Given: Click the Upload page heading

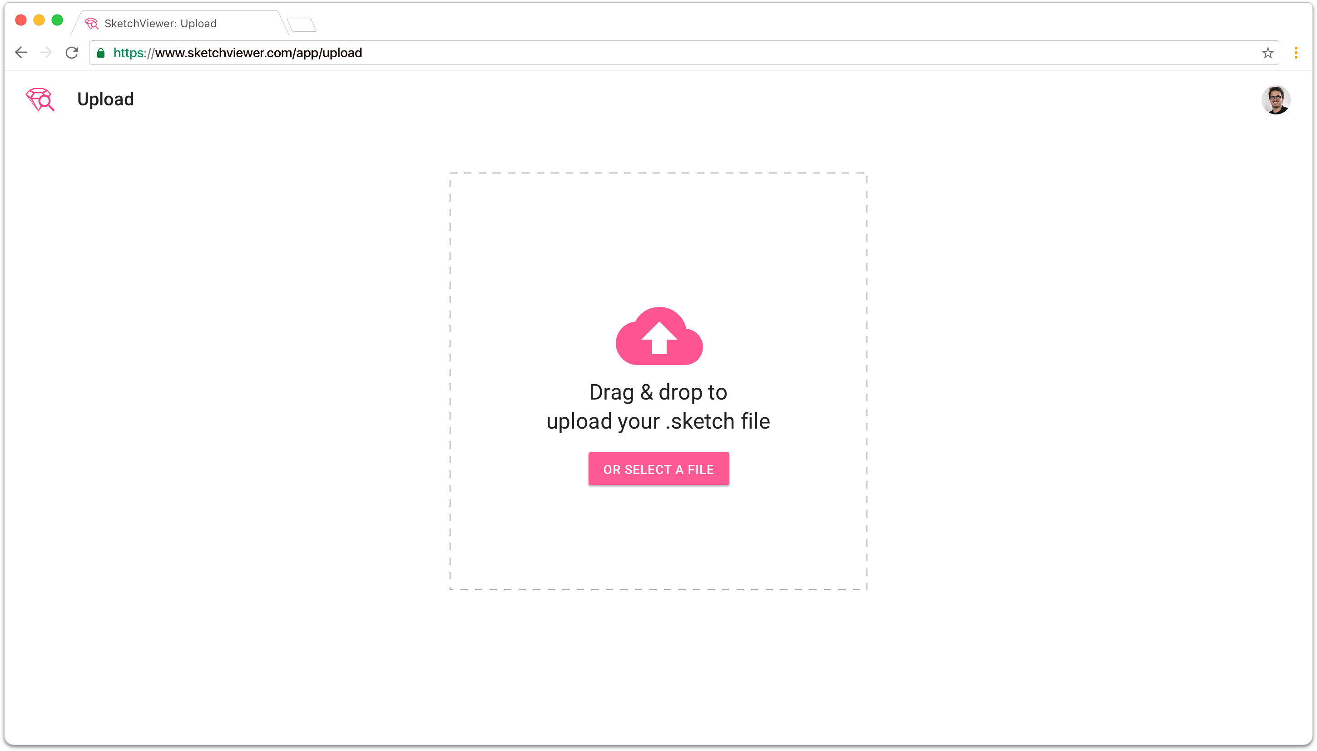Looking at the screenshot, I should tap(105, 99).
